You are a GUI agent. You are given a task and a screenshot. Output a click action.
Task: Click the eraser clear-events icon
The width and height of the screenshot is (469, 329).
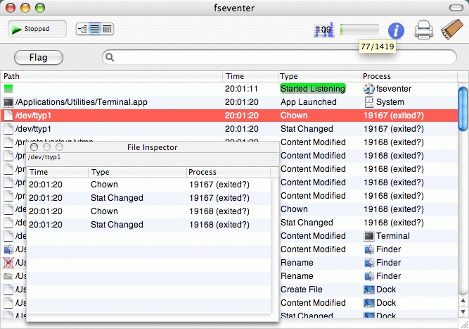[x=450, y=30]
